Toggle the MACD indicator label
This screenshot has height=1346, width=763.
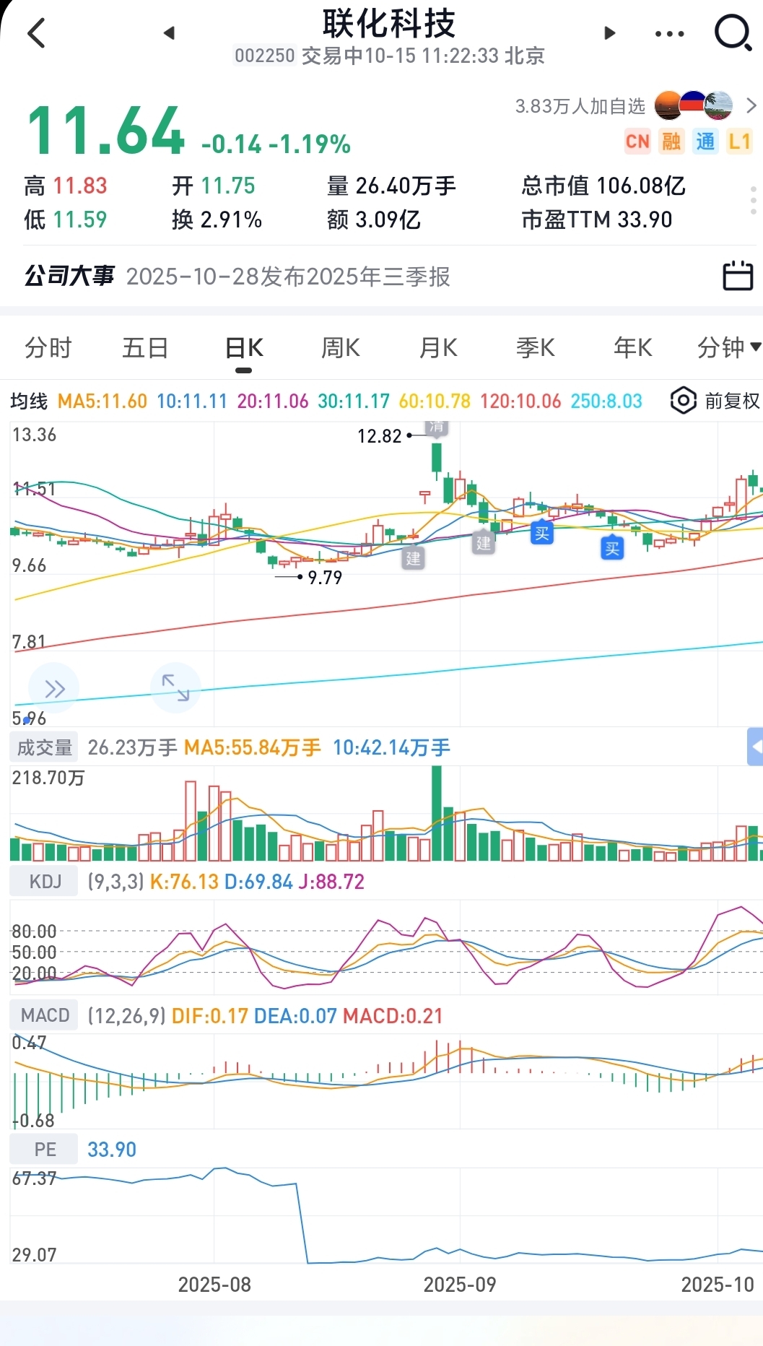(x=45, y=1015)
